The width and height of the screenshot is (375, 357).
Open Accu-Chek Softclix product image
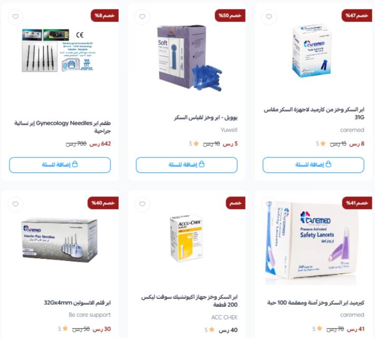pos(186,238)
